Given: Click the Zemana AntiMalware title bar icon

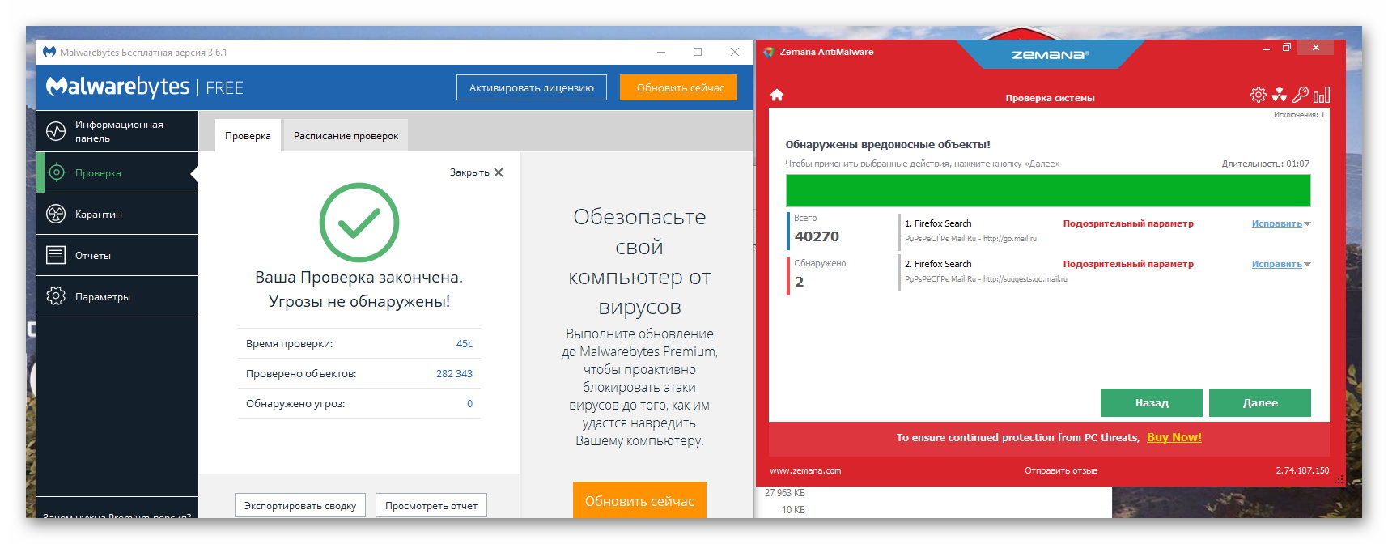Looking at the screenshot, I should 769,52.
